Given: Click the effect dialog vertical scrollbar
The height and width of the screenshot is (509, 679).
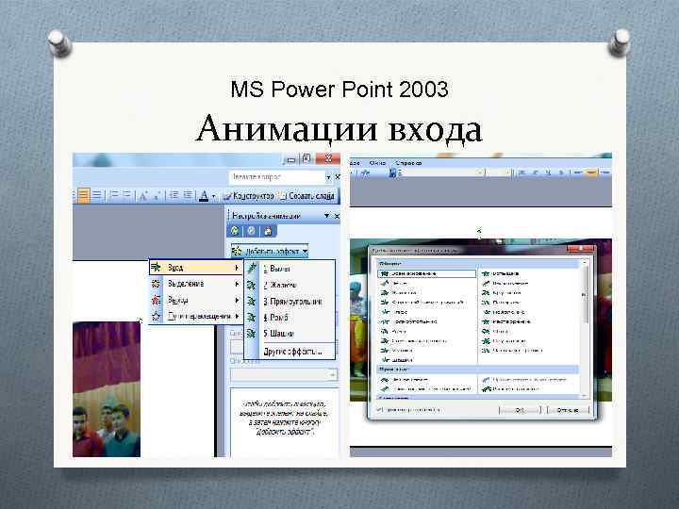Looking at the screenshot, I should [x=584, y=329].
